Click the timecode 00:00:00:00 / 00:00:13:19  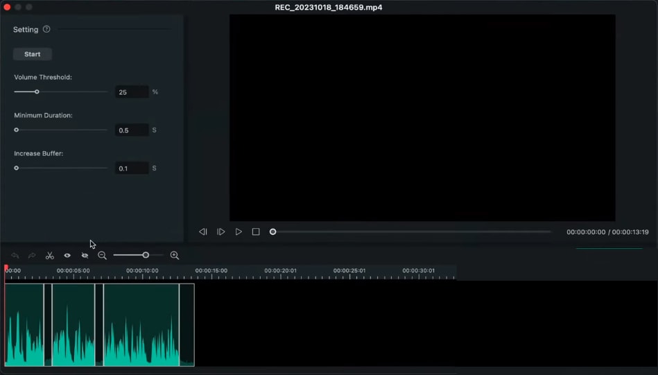[607, 232]
